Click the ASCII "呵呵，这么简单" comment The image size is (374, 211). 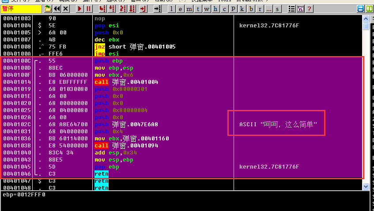coord(278,124)
